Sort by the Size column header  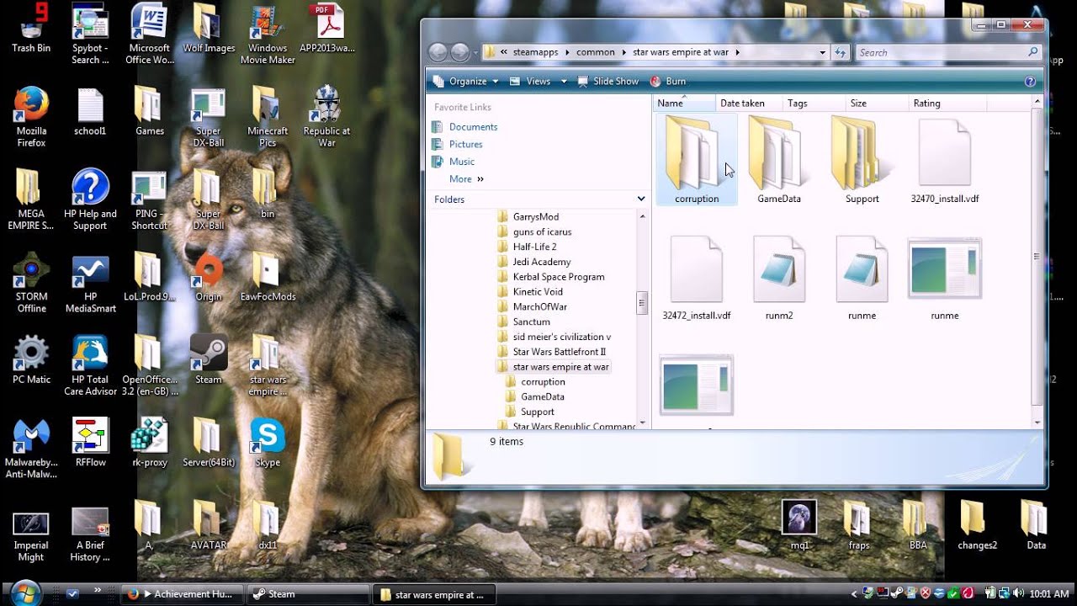tap(876, 104)
